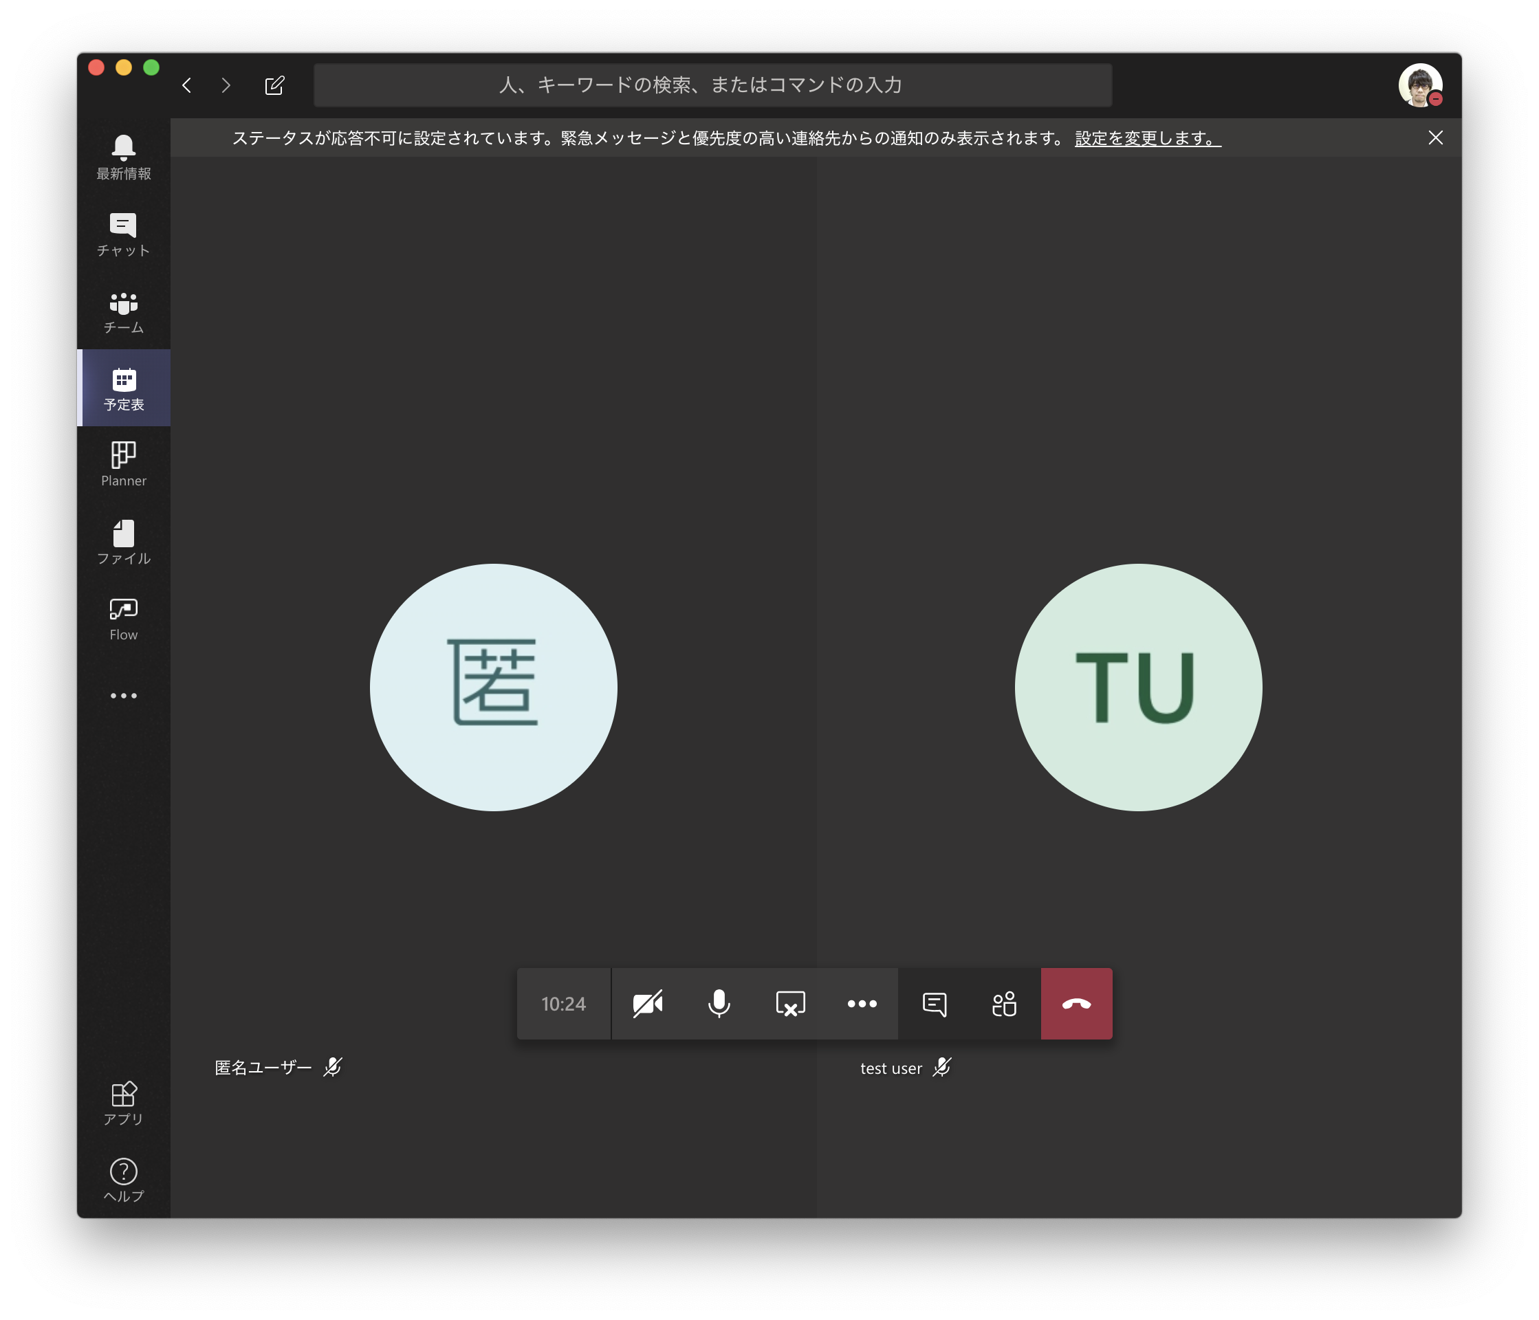The height and width of the screenshot is (1320, 1539).
Task: Open the Flow app in sidebar
Action: (123, 619)
